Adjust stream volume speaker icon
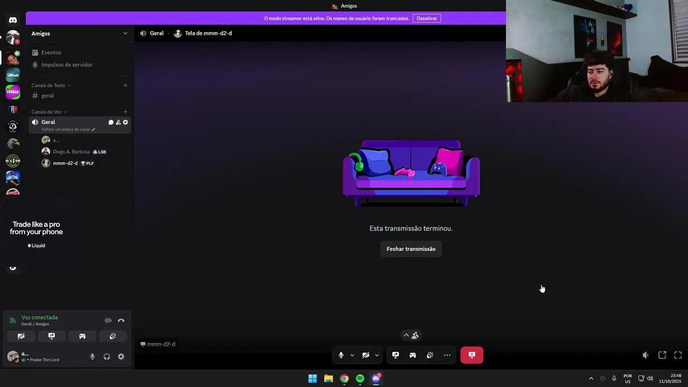Screen dimensions: 688x387 [646, 355]
